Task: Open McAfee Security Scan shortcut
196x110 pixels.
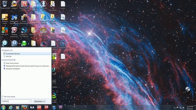Action: click(14, 32)
